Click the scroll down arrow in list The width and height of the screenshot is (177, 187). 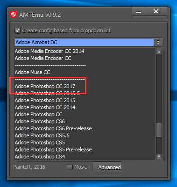click(159, 156)
